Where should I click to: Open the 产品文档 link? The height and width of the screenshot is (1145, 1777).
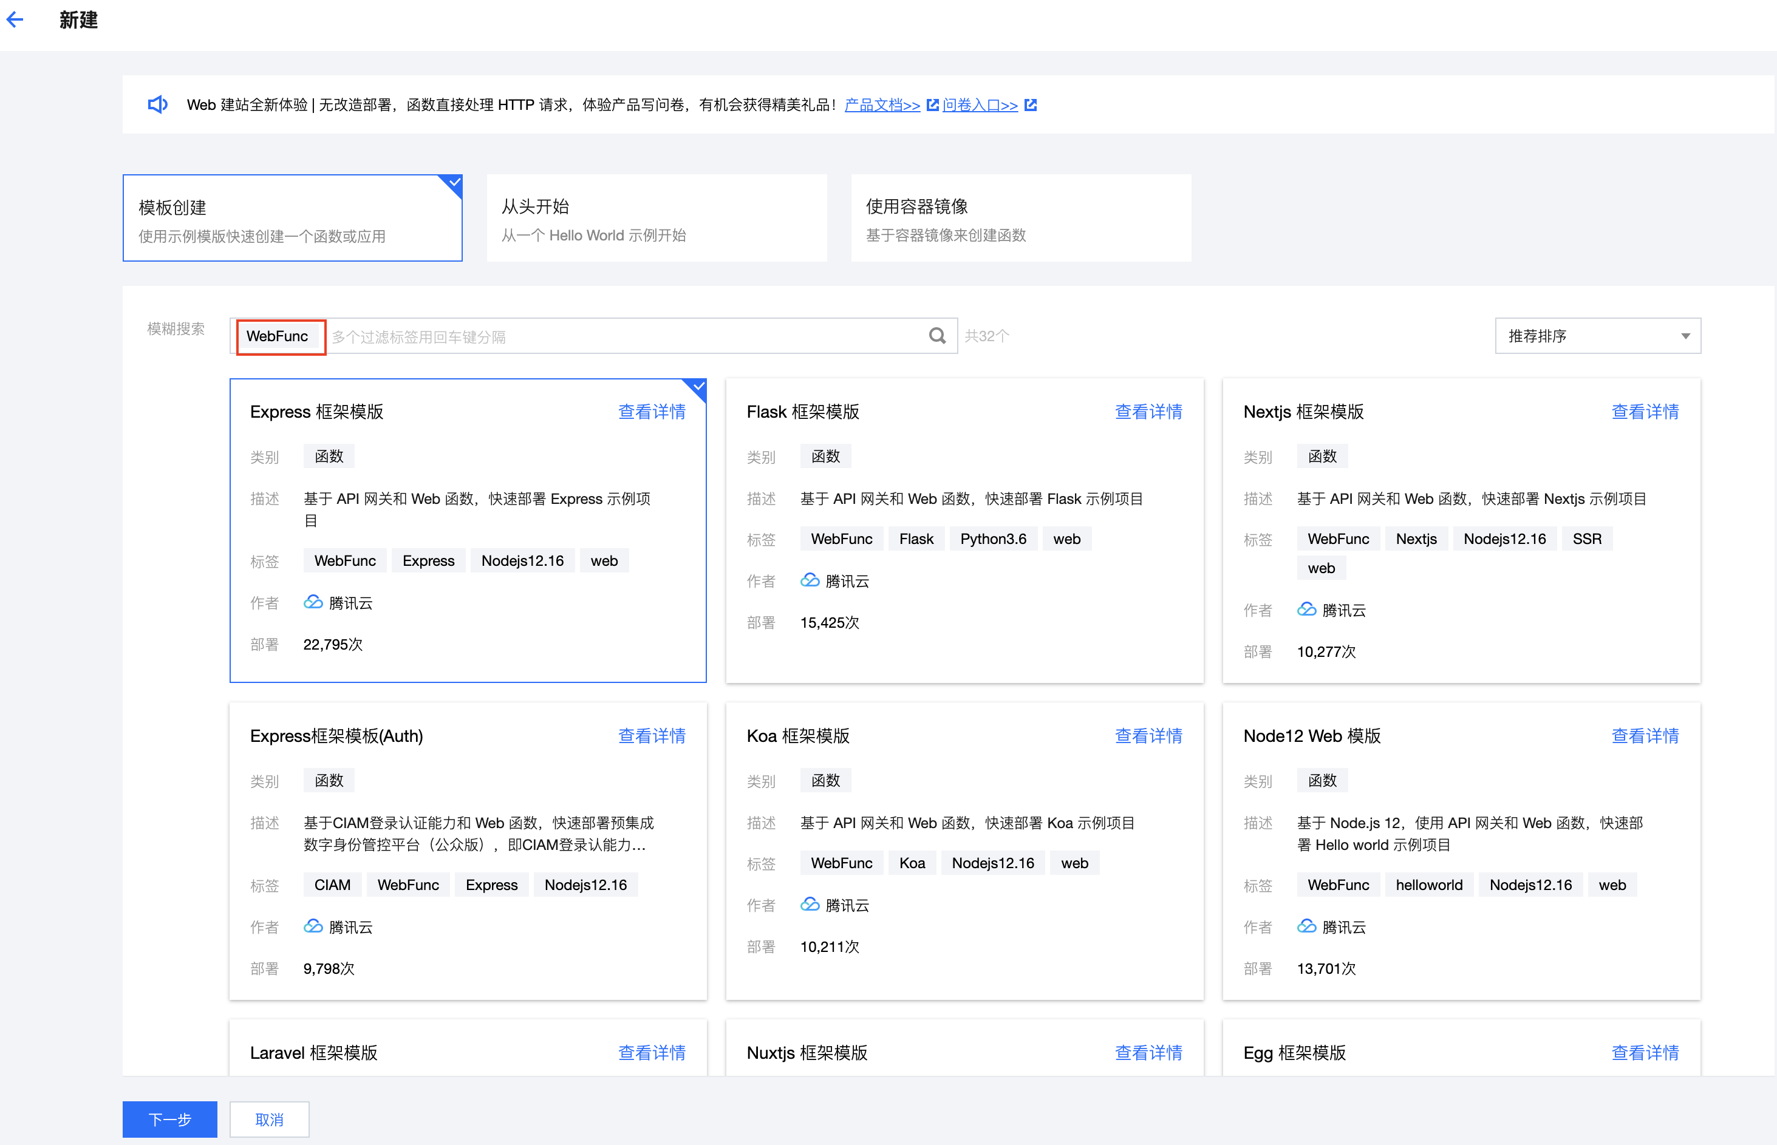pyautogui.click(x=882, y=105)
